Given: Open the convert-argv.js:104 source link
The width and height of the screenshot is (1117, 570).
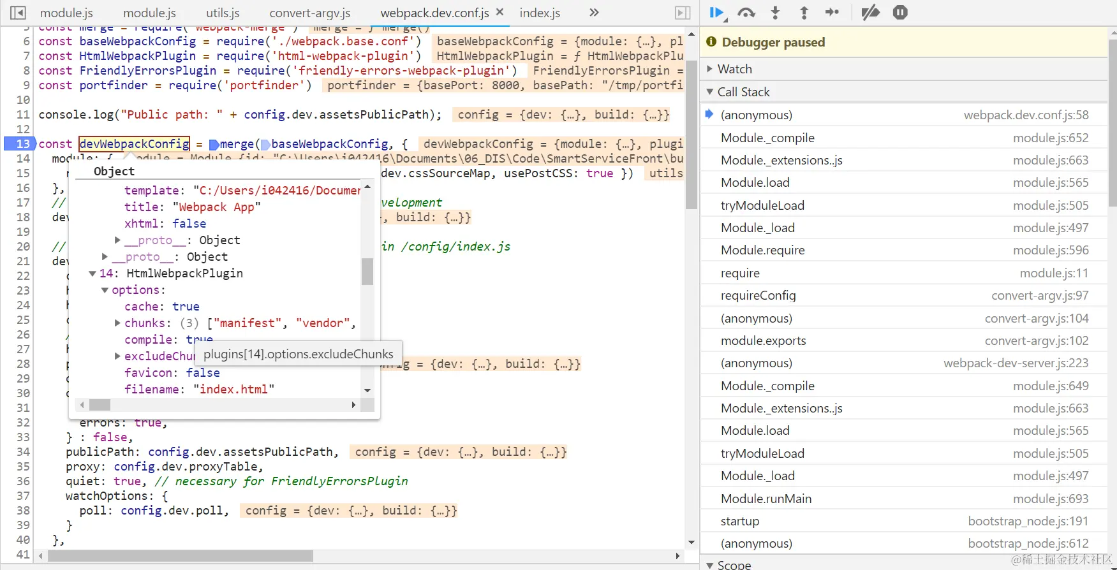Looking at the screenshot, I should [1037, 318].
